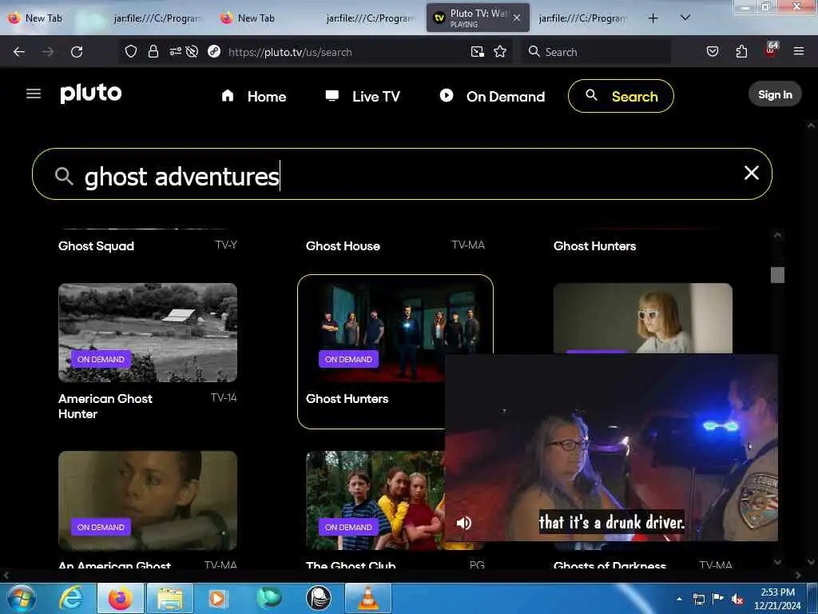Viewport: 818px width, 614px height.
Task: Click the Firefox Search box
Action: point(596,52)
